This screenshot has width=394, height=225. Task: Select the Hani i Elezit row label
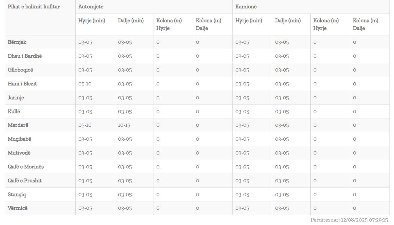pyautogui.click(x=22, y=84)
